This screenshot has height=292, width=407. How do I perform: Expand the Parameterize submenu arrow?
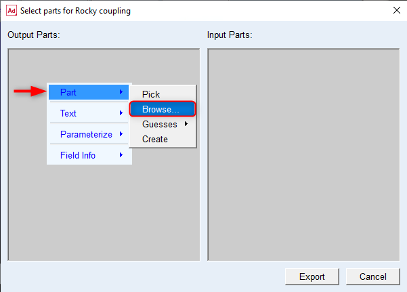coord(121,134)
